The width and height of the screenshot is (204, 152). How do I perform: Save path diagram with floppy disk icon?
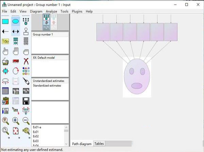[26, 101]
